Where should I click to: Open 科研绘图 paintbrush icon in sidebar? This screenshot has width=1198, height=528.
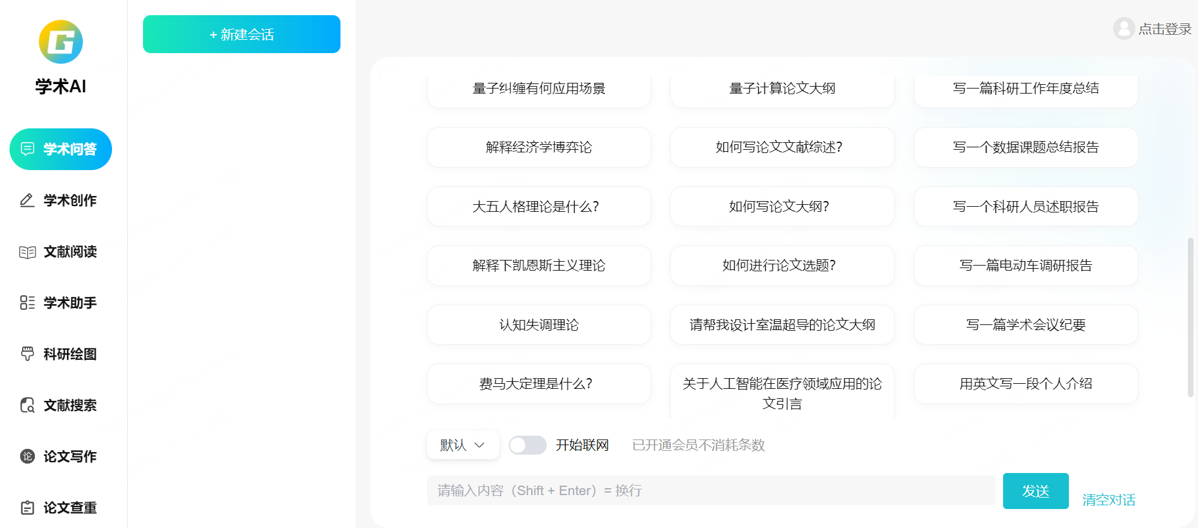(27, 354)
